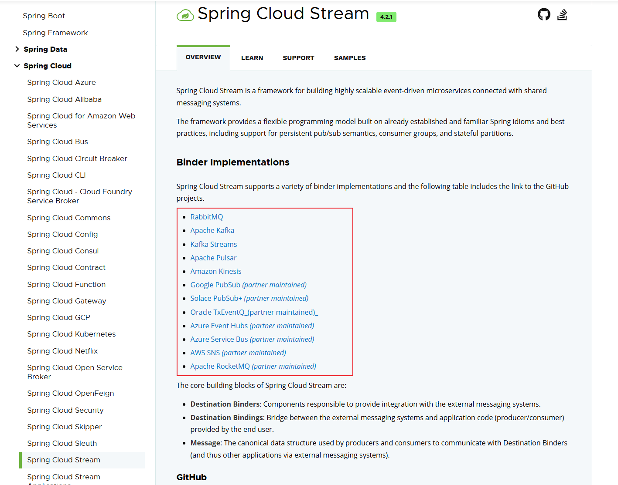The height and width of the screenshot is (485, 618).
Task: Open the RabbitMQ binder link
Action: click(x=207, y=217)
